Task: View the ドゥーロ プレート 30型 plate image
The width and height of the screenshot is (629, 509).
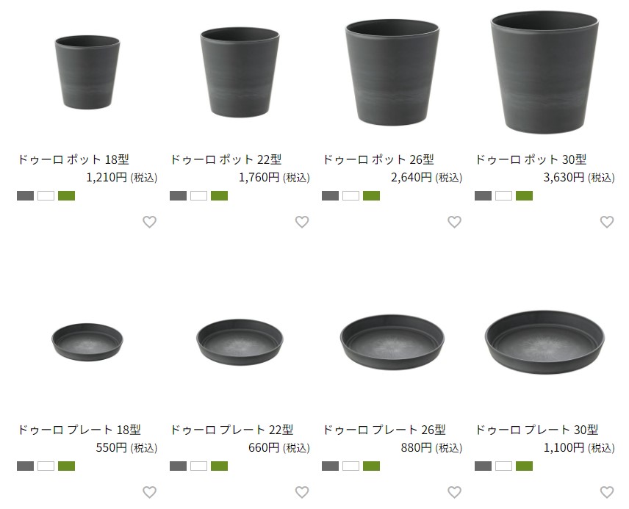Action: click(x=544, y=342)
